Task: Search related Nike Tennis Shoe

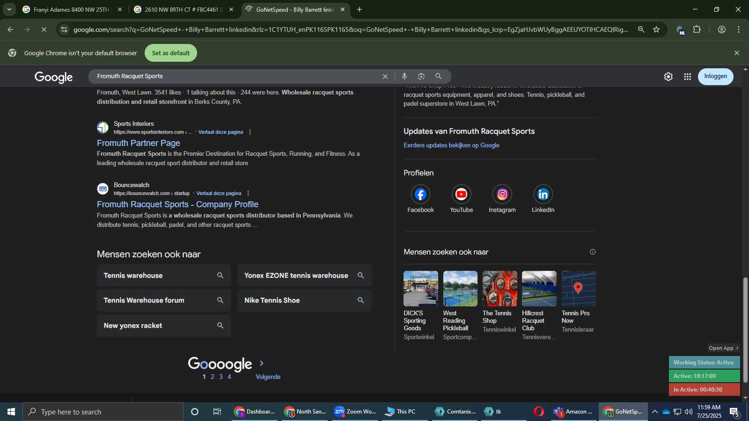Action: coord(304,300)
